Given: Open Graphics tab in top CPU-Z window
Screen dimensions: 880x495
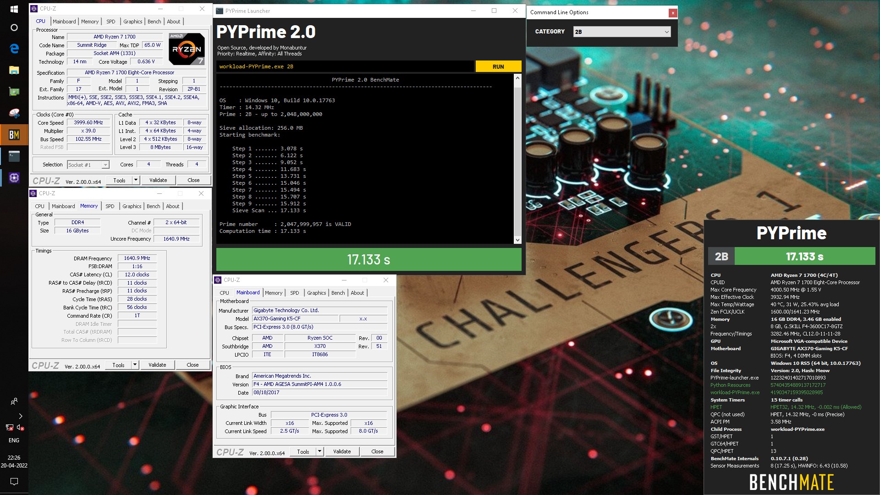Looking at the screenshot, I should [x=133, y=22].
